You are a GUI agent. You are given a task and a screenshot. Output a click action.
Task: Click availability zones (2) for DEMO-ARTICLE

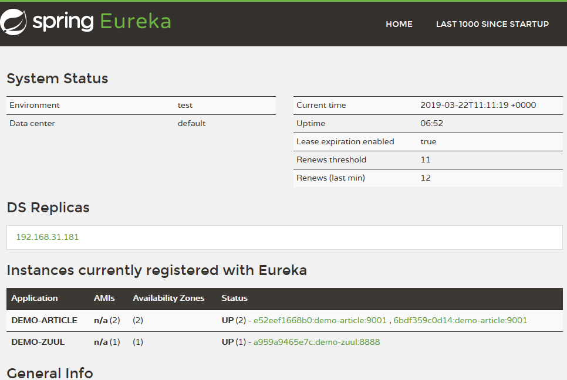coord(138,320)
